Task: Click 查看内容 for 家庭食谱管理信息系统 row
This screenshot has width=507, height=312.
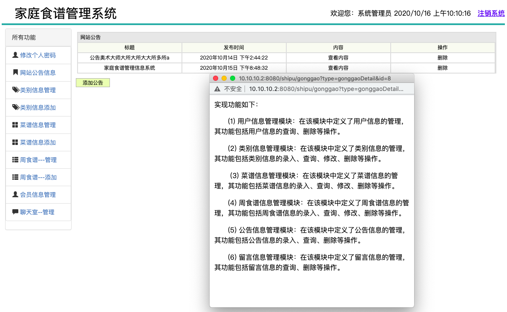Action: [338, 68]
